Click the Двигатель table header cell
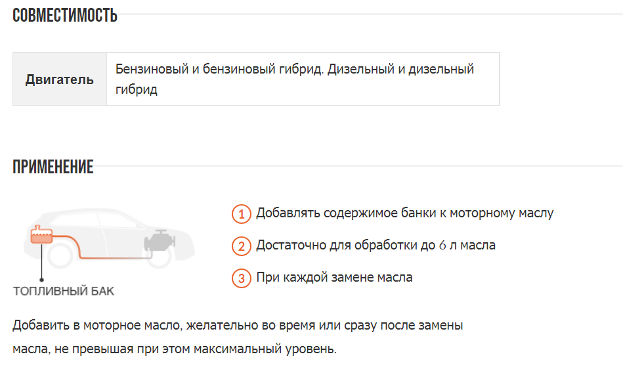 point(60,79)
